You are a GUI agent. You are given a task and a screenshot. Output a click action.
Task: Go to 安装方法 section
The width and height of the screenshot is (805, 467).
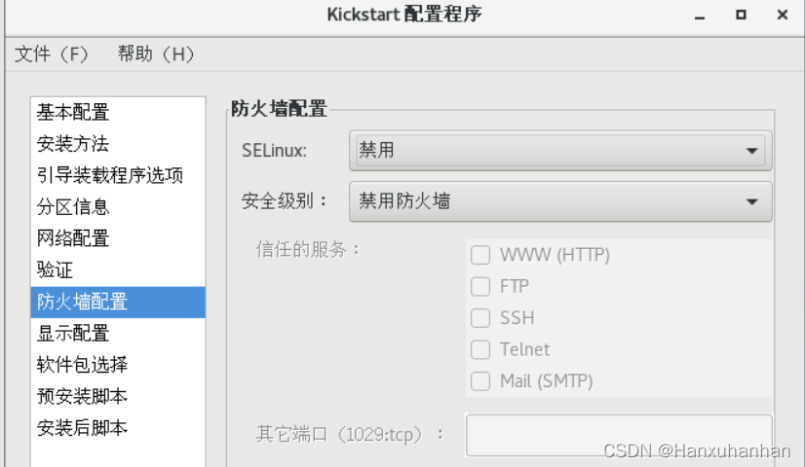click(73, 145)
